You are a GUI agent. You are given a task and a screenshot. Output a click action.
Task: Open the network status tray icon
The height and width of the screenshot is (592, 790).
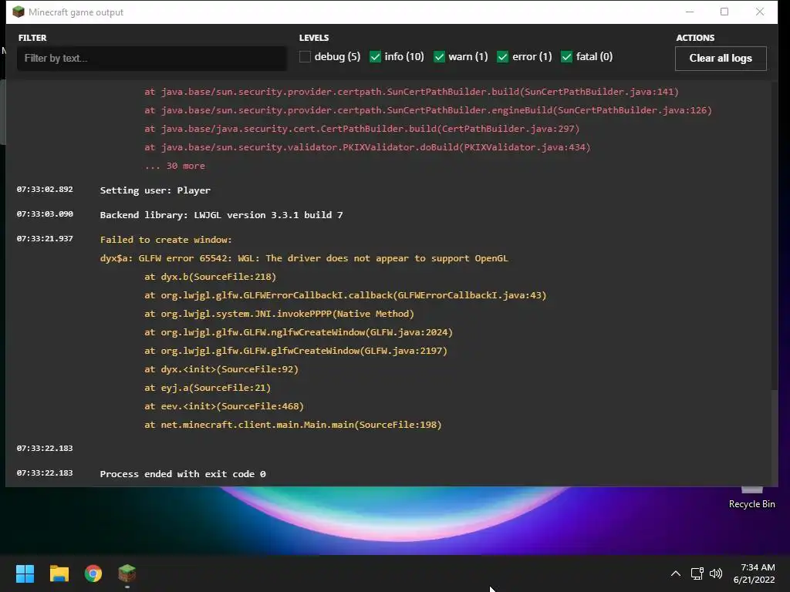click(697, 573)
